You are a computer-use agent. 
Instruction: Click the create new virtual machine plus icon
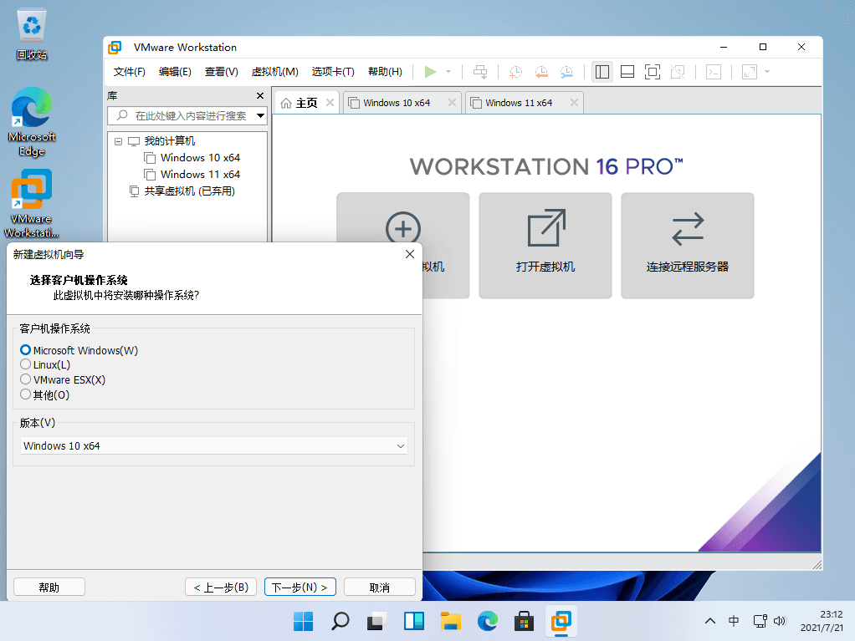click(403, 229)
